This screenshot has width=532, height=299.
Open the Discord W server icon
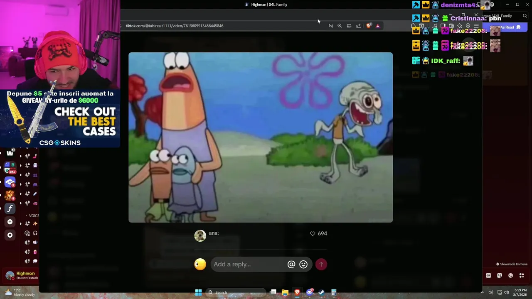coord(10,153)
